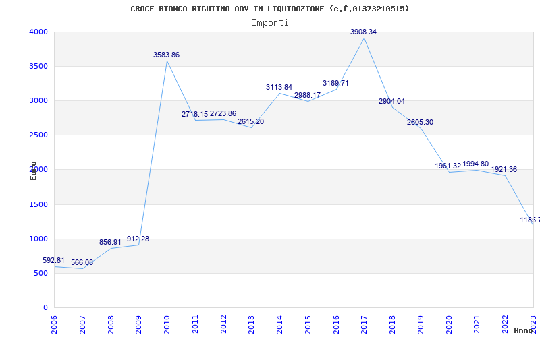Click the Anno x-axis title
Image resolution: width=540 pixels, height=337 pixels.
point(523,330)
